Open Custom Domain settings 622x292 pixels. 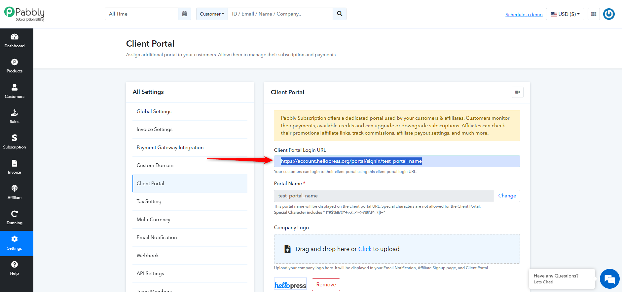(x=190, y=165)
